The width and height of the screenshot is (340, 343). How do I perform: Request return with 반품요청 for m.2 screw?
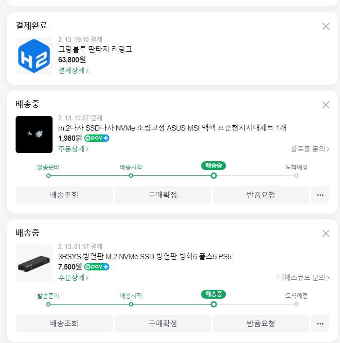[261, 195]
